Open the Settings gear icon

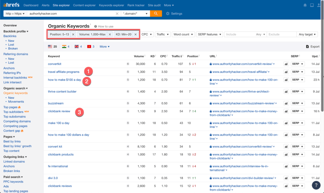click(x=168, y=14)
